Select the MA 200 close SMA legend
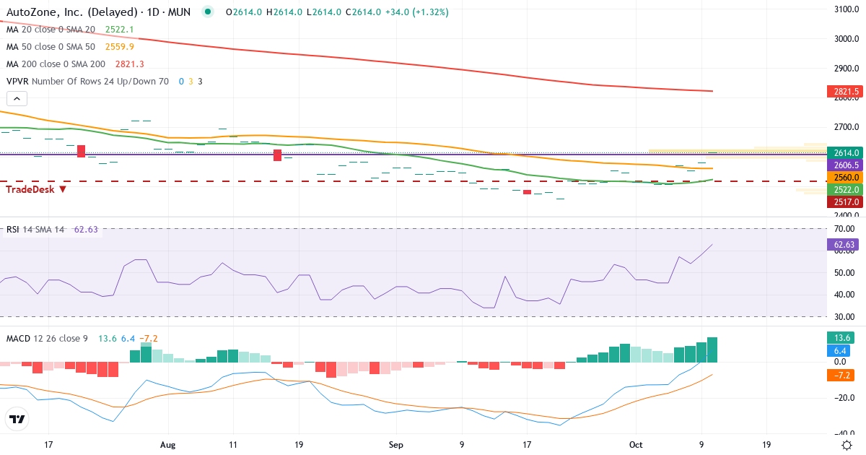 point(56,64)
